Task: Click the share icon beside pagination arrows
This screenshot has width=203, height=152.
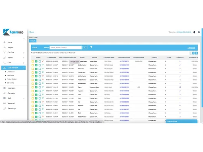Action: pyautogui.click(x=197, y=53)
